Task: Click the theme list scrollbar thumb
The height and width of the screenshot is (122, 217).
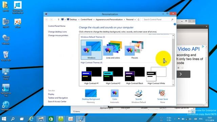Action: click(x=173, y=59)
